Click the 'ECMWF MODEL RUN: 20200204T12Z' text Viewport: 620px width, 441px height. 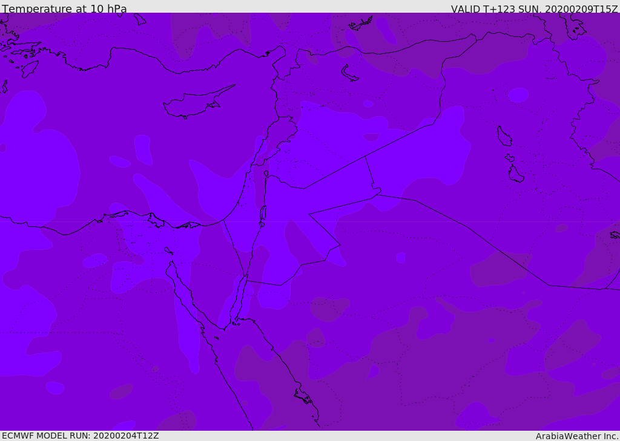pyautogui.click(x=81, y=436)
